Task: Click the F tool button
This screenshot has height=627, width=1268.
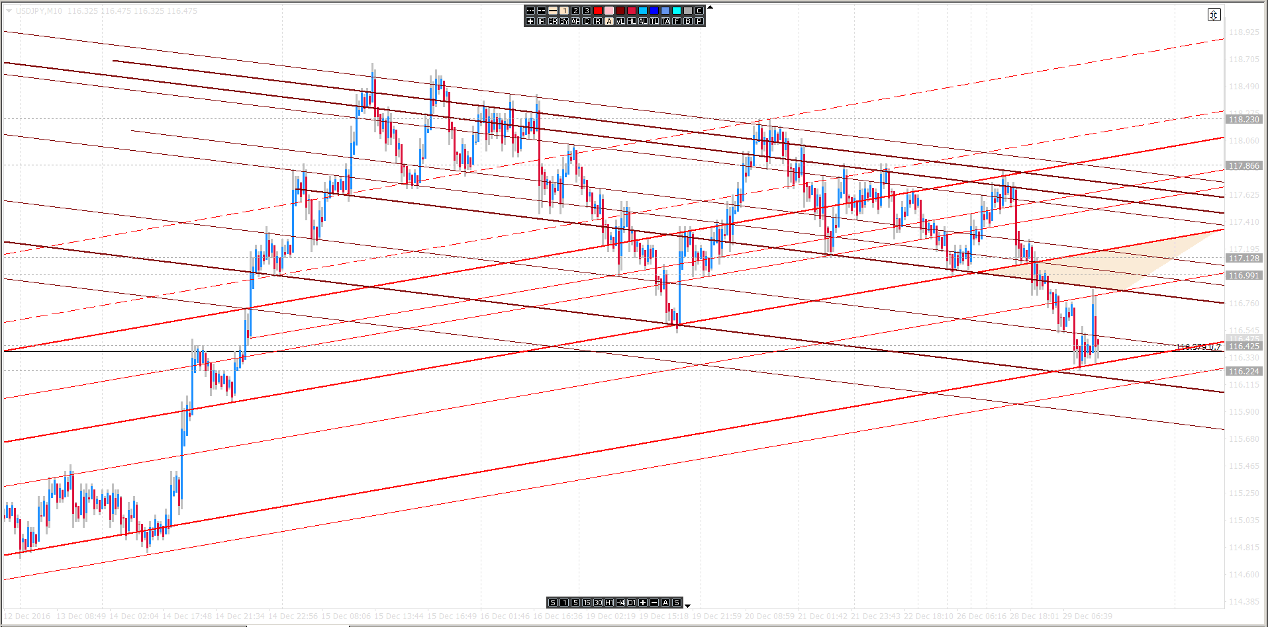Action: 677,21
